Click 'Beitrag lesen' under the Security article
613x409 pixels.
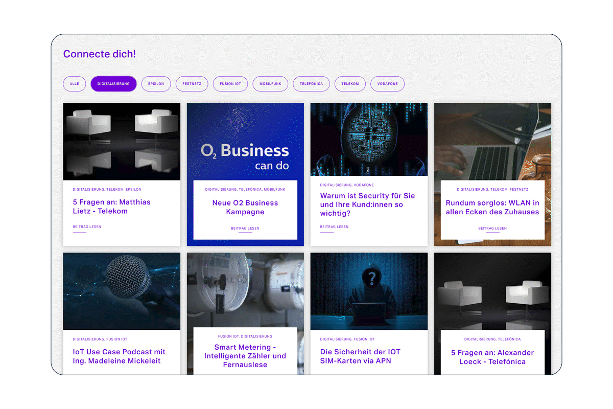click(335, 226)
